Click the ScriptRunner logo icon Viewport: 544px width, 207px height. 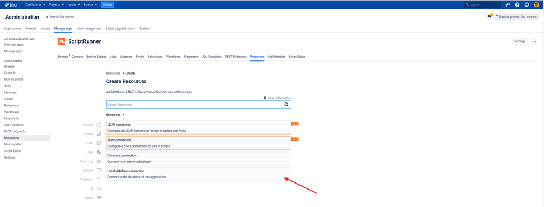click(x=62, y=41)
